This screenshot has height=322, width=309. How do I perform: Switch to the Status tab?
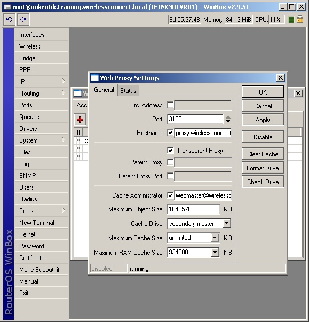pos(128,91)
